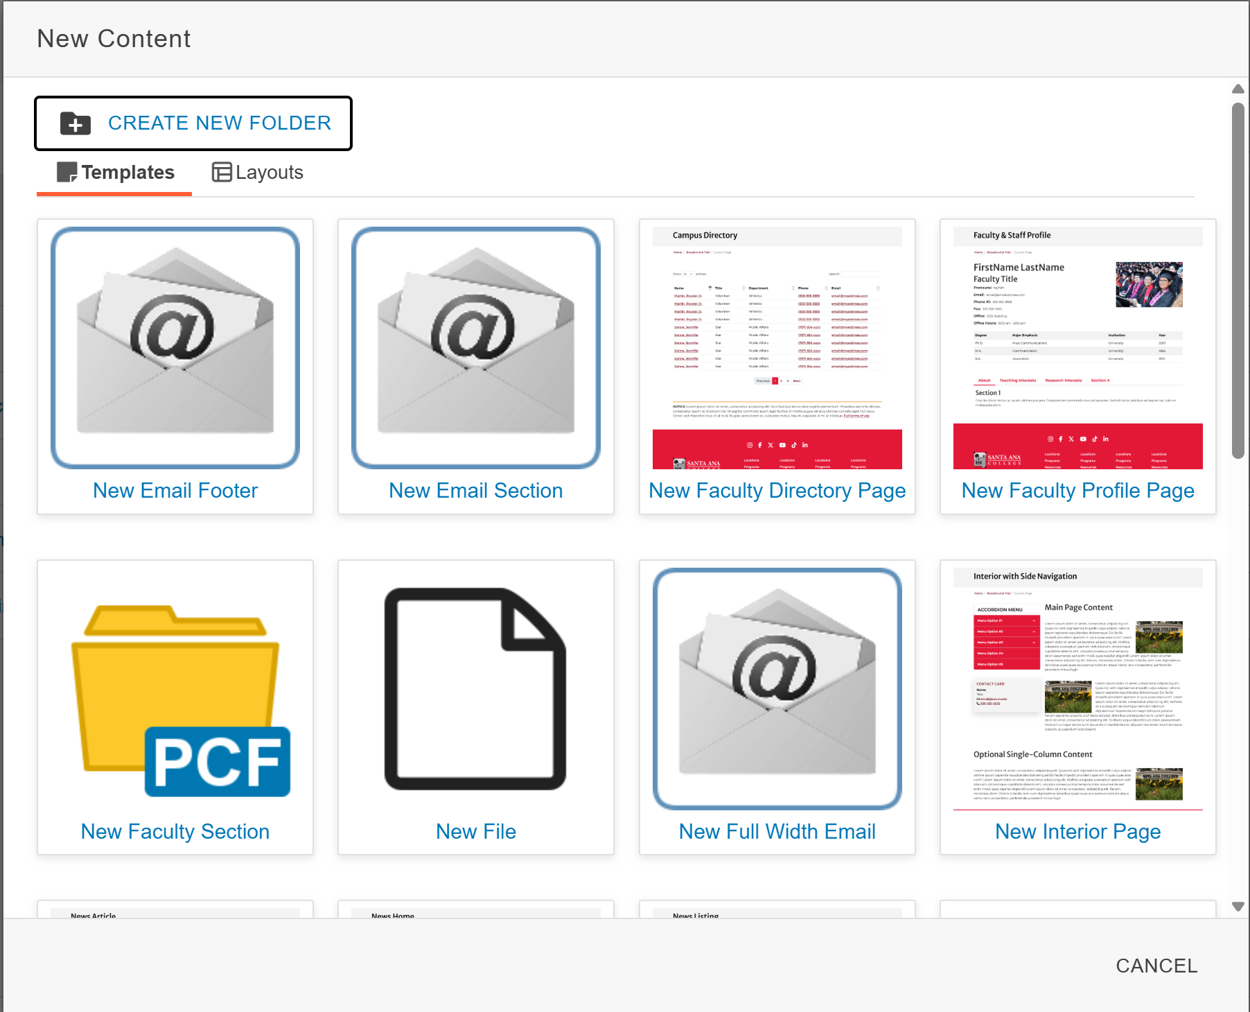This screenshot has height=1012, width=1250.
Task: Open the New Faculty Directory Page link
Action: (x=777, y=491)
